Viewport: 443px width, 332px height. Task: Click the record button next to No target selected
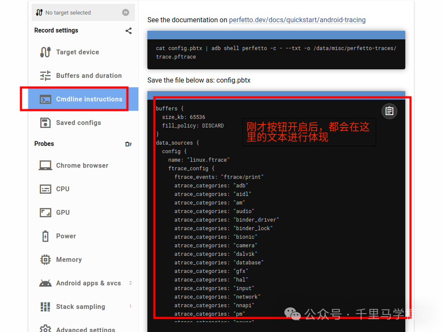[x=126, y=12]
